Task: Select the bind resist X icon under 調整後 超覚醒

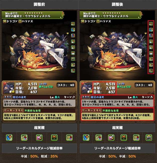Action: [124, 137]
